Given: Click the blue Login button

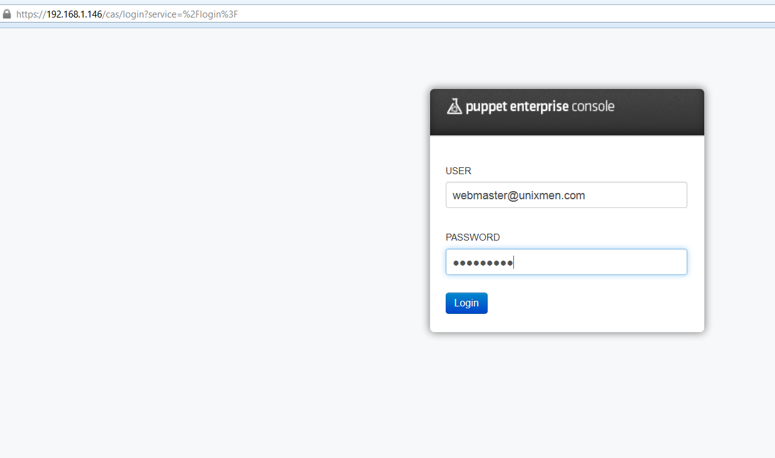Looking at the screenshot, I should pyautogui.click(x=466, y=303).
